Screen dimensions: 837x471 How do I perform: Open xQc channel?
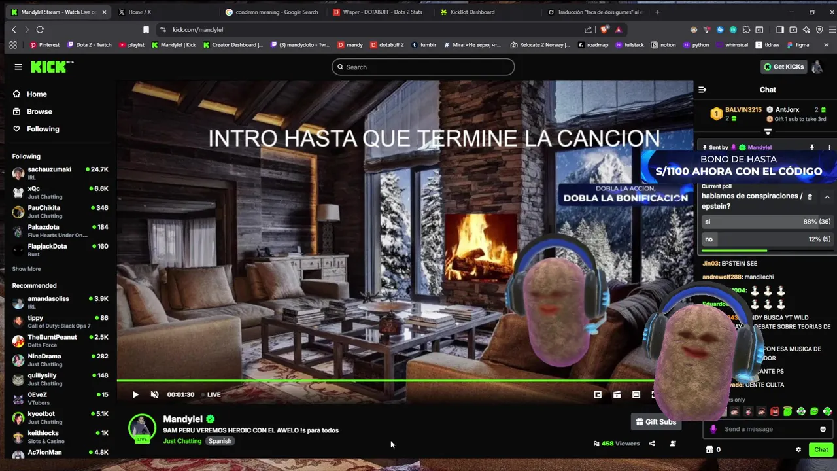pyautogui.click(x=60, y=192)
